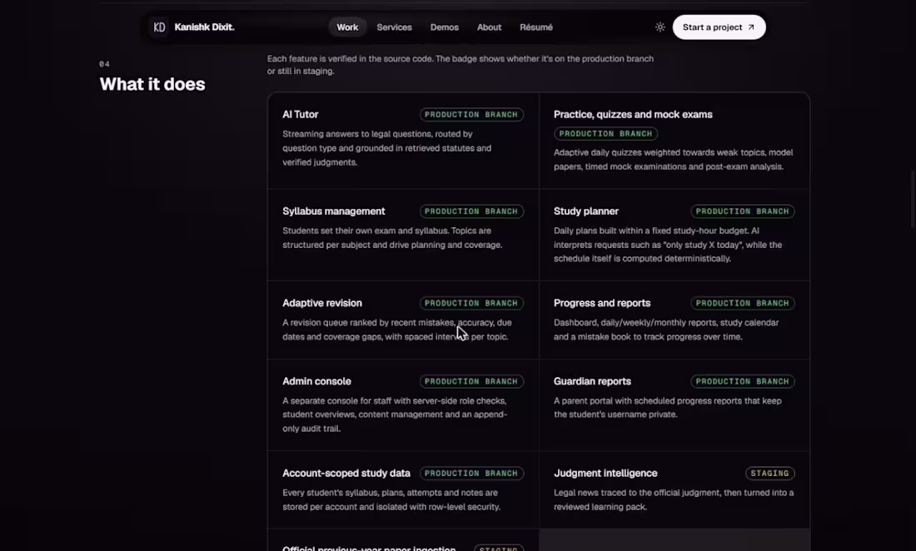Screen dimensions: 916x551
Task: Open the About nav item
Action: 489,27
